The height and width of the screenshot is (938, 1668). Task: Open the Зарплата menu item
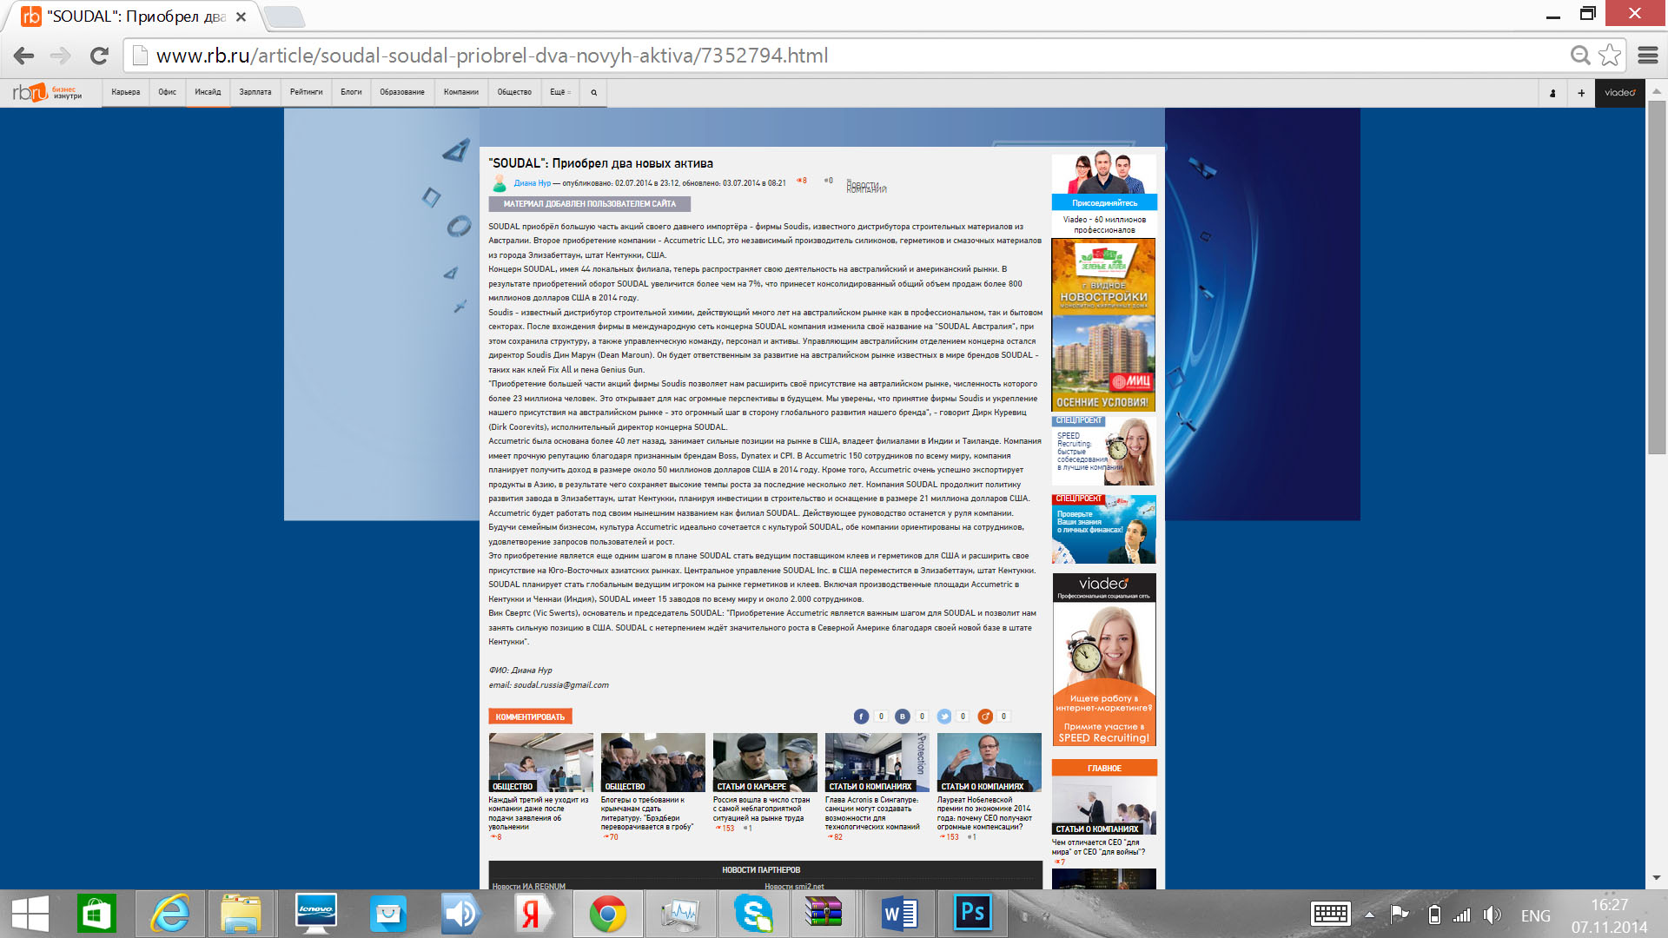click(255, 92)
